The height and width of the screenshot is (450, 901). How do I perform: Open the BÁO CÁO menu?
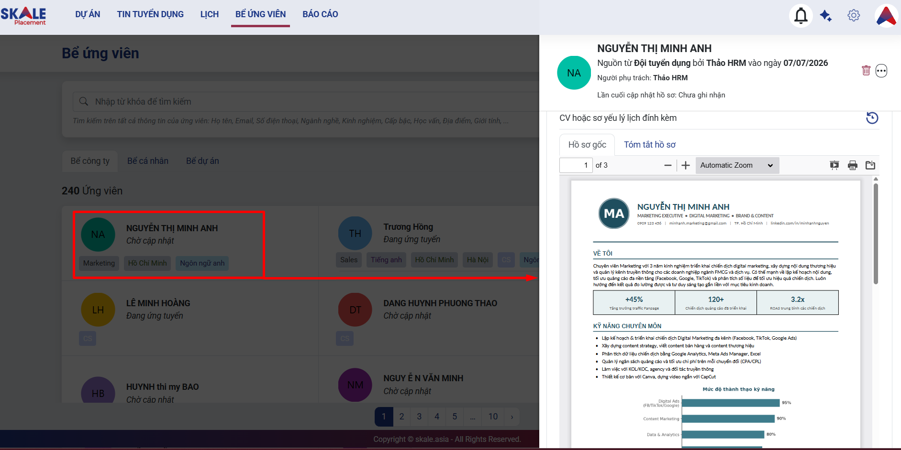click(320, 14)
